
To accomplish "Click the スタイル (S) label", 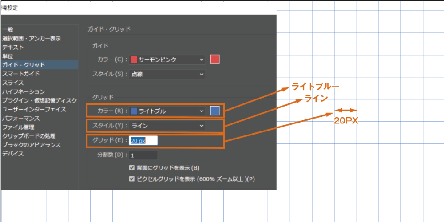I will pyautogui.click(x=109, y=74).
